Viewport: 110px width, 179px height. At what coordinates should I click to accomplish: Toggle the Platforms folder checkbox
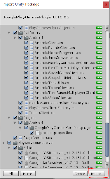pyautogui.click(x=15, y=33)
